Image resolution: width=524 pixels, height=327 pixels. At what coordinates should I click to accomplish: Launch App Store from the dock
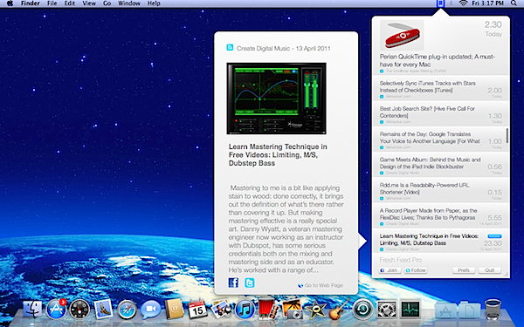coord(56,309)
